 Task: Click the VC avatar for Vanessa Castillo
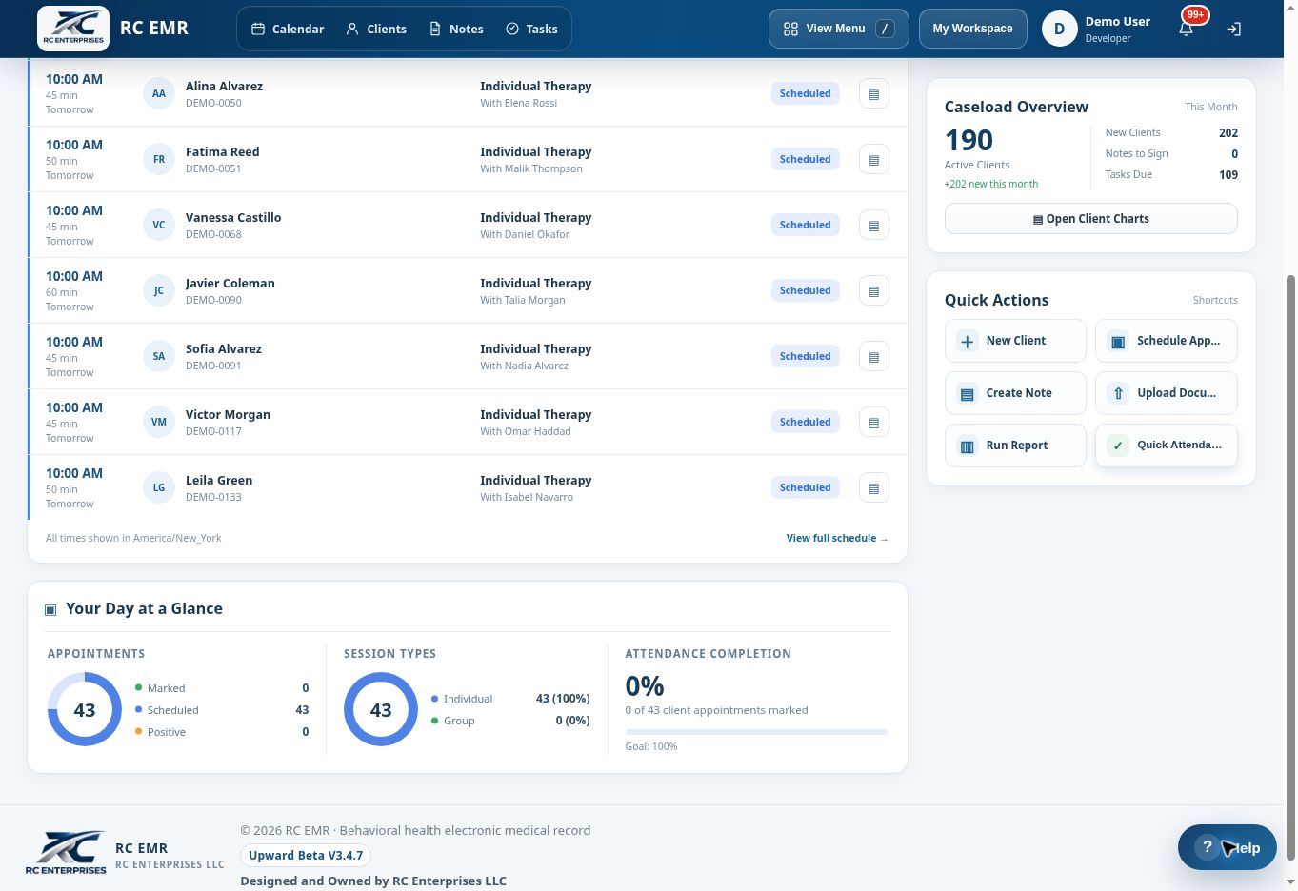coord(159,225)
